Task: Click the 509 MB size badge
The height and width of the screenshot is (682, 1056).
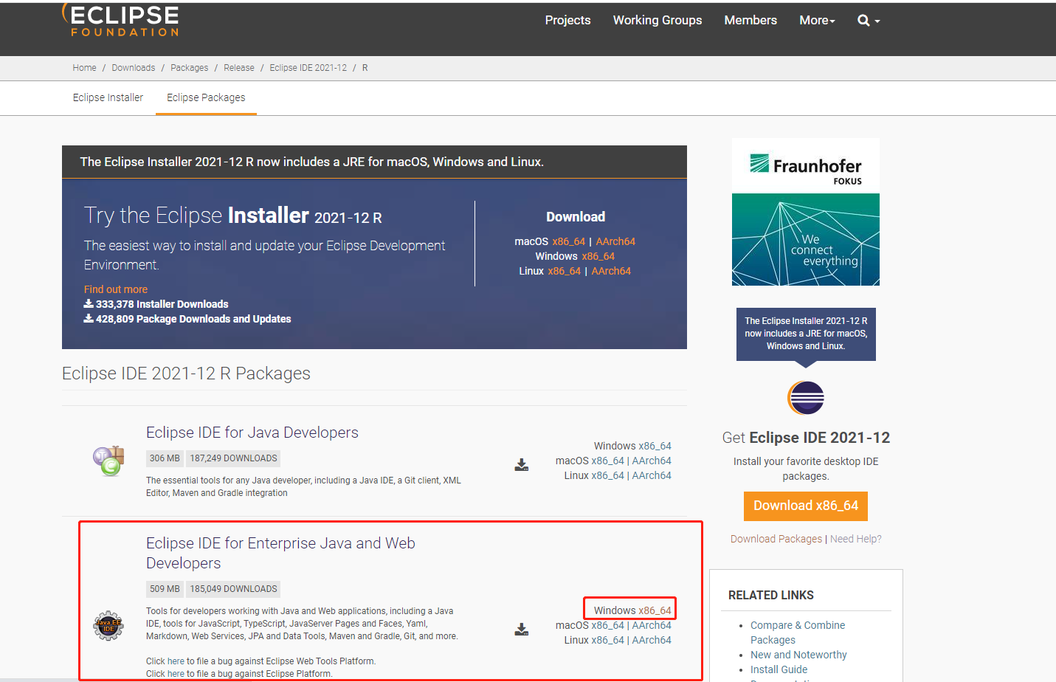Action: 165,589
